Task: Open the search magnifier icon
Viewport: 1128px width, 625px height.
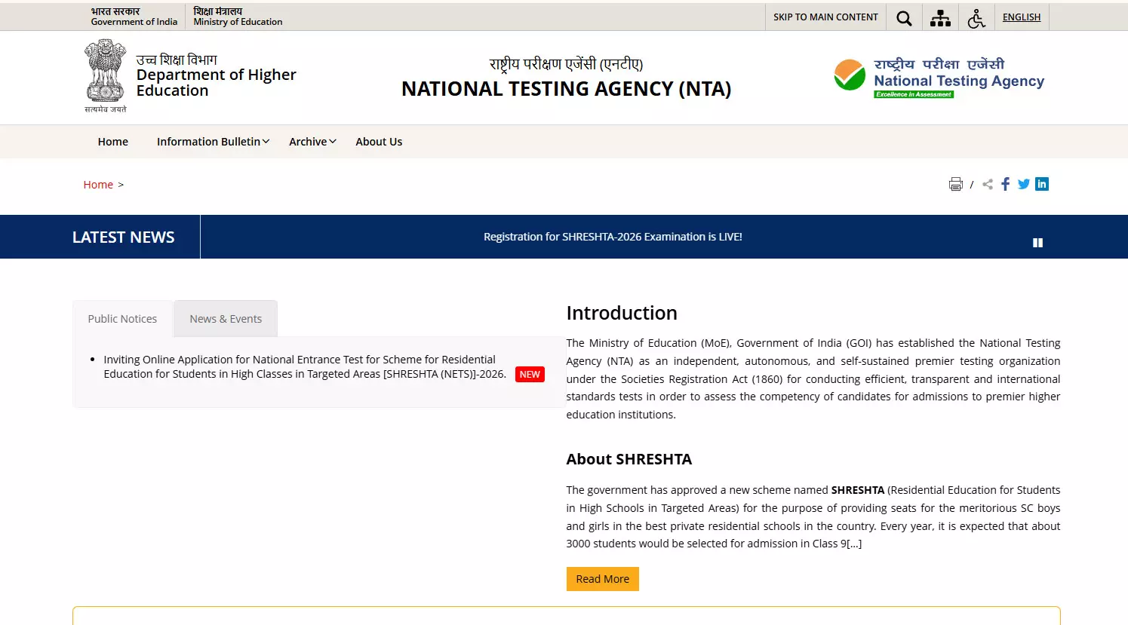Action: pos(904,18)
